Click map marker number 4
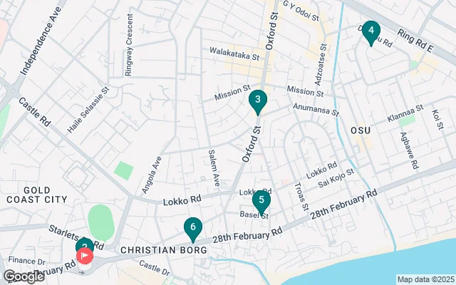The width and height of the screenshot is (456, 285). [371, 33]
